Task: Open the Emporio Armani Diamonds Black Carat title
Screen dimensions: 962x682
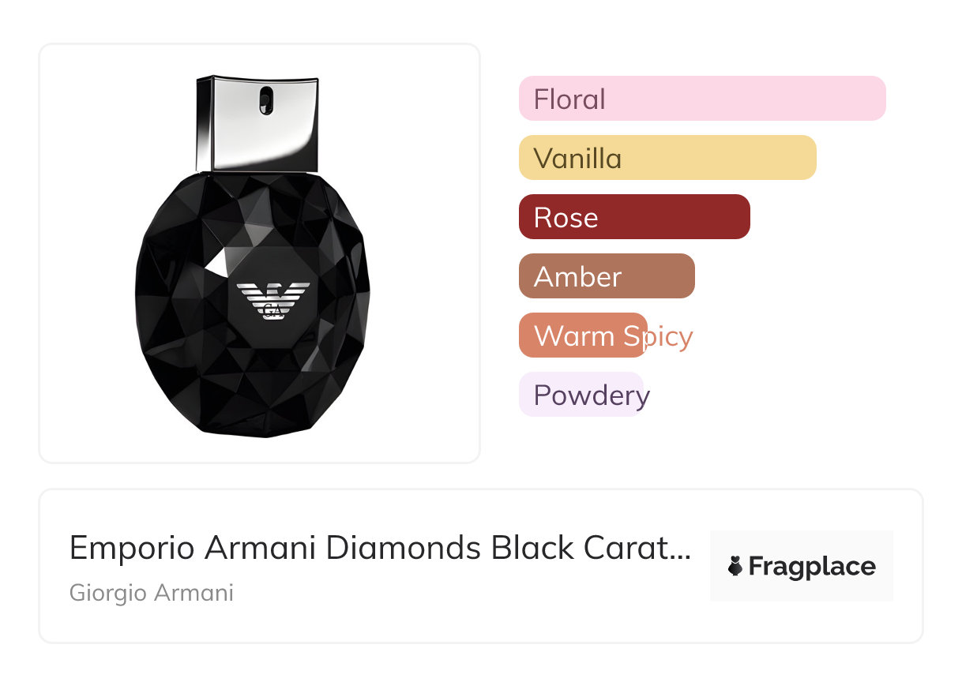Action: [379, 548]
